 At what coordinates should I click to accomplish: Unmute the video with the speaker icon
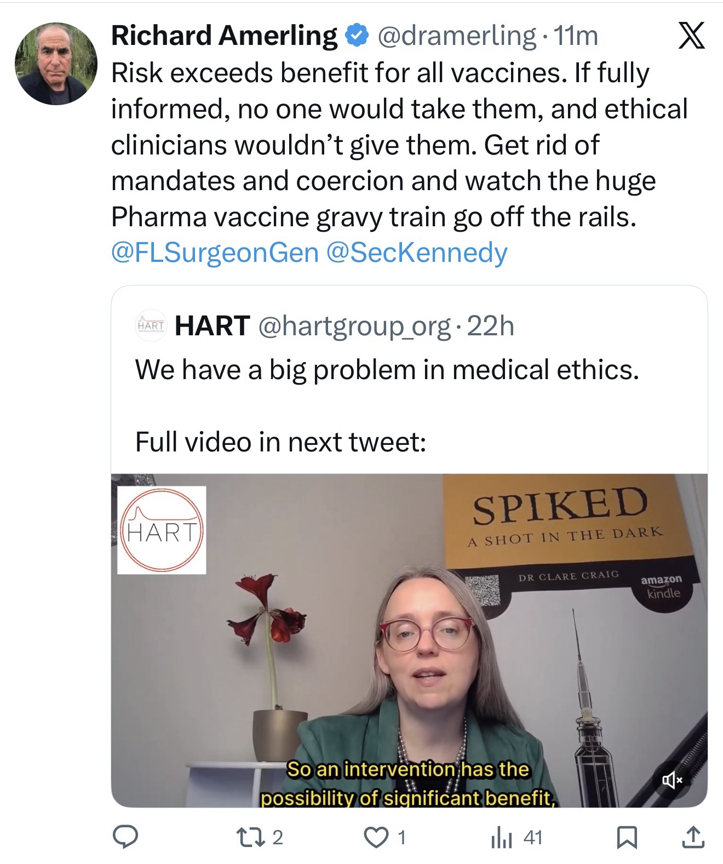tap(673, 779)
